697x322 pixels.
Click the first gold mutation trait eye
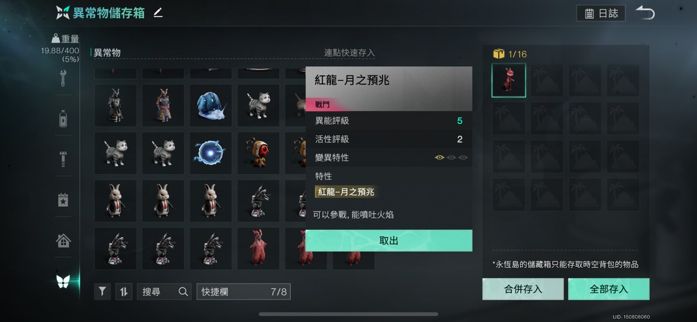click(439, 158)
